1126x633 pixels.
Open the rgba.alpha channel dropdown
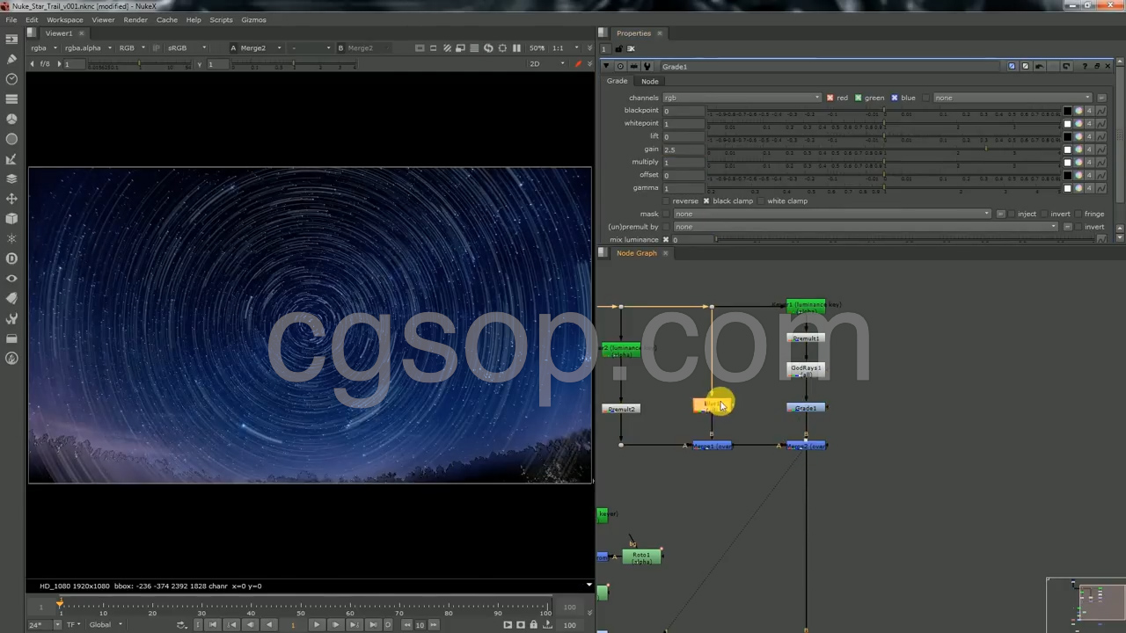pyautogui.click(x=87, y=47)
